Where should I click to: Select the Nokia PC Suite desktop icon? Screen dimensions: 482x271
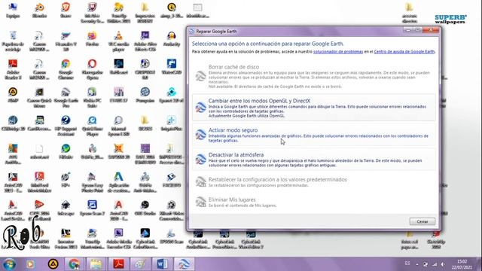click(x=92, y=98)
